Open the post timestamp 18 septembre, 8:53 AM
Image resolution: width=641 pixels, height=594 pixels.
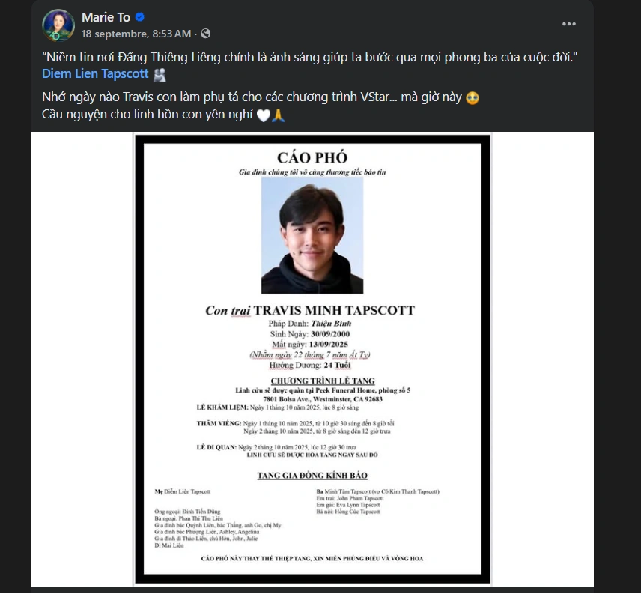click(136, 34)
